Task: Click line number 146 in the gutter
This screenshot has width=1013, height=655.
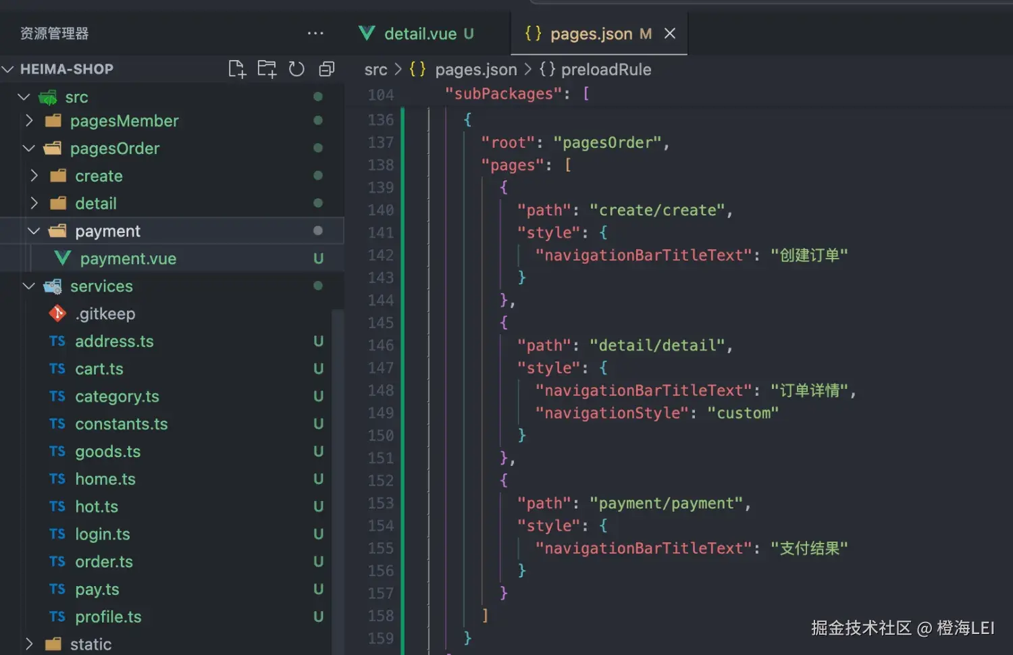Action: (381, 345)
